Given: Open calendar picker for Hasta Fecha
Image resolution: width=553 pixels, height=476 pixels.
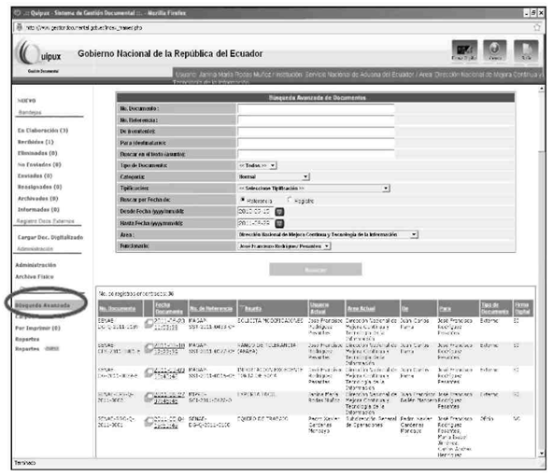Looking at the screenshot, I should (x=279, y=223).
